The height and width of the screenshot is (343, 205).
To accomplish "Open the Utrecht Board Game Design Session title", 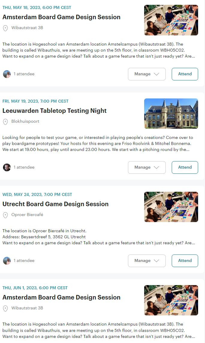I will point(55,204).
